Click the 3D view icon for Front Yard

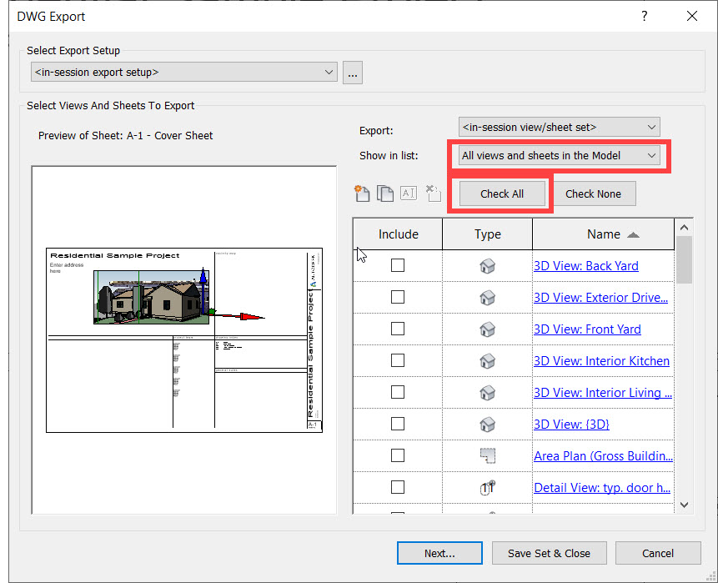[x=487, y=329]
